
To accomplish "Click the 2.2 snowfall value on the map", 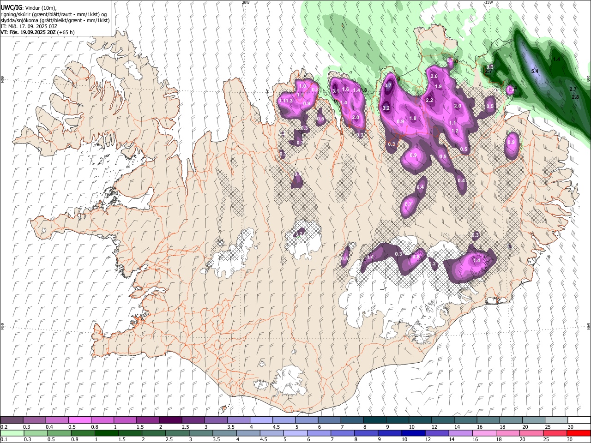I will (x=429, y=101).
